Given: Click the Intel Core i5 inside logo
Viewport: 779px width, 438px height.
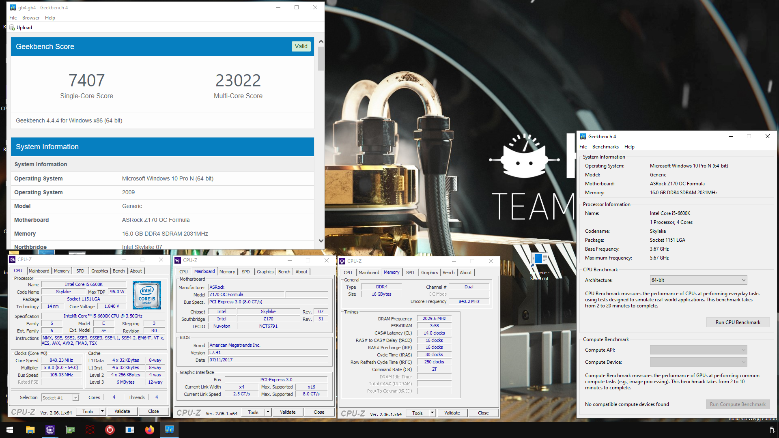Looking at the screenshot, I should [x=147, y=295].
